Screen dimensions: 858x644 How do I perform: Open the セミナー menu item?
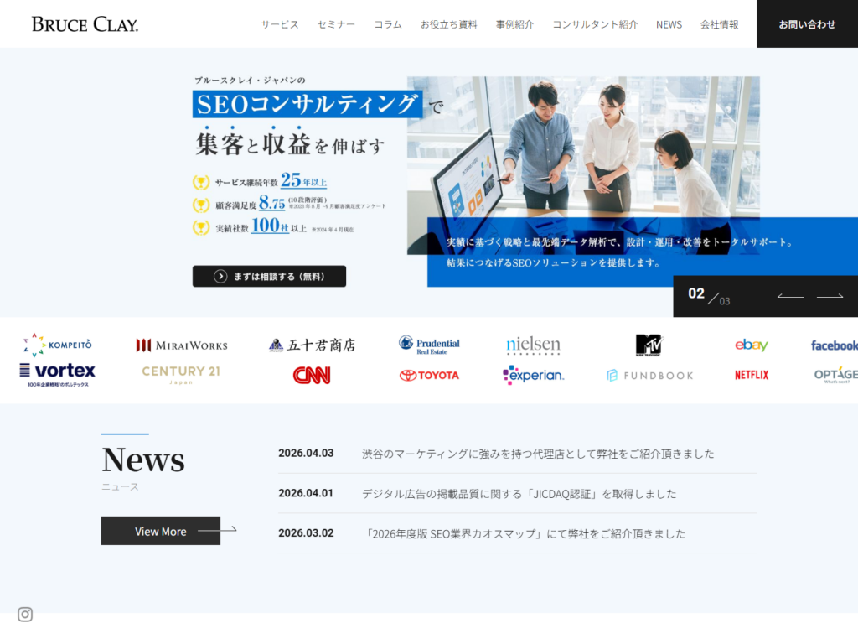(336, 24)
